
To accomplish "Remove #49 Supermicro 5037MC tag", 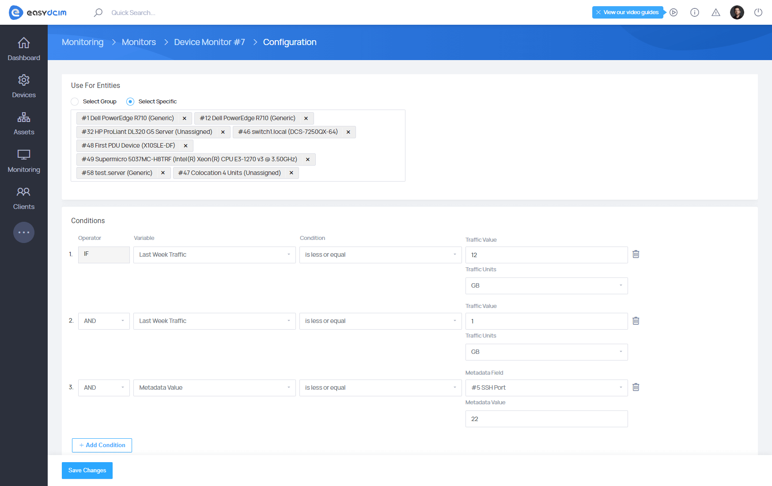I will 308,159.
